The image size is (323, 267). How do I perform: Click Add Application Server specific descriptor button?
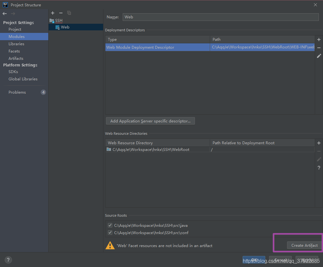click(150, 121)
